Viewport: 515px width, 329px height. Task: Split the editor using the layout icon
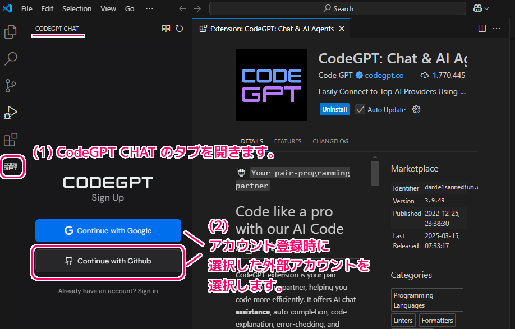click(482, 28)
